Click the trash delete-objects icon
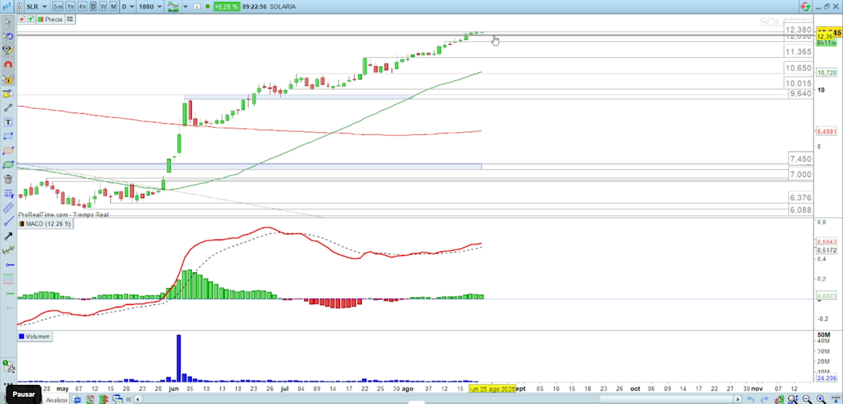This screenshot has height=404, width=843. click(x=8, y=179)
